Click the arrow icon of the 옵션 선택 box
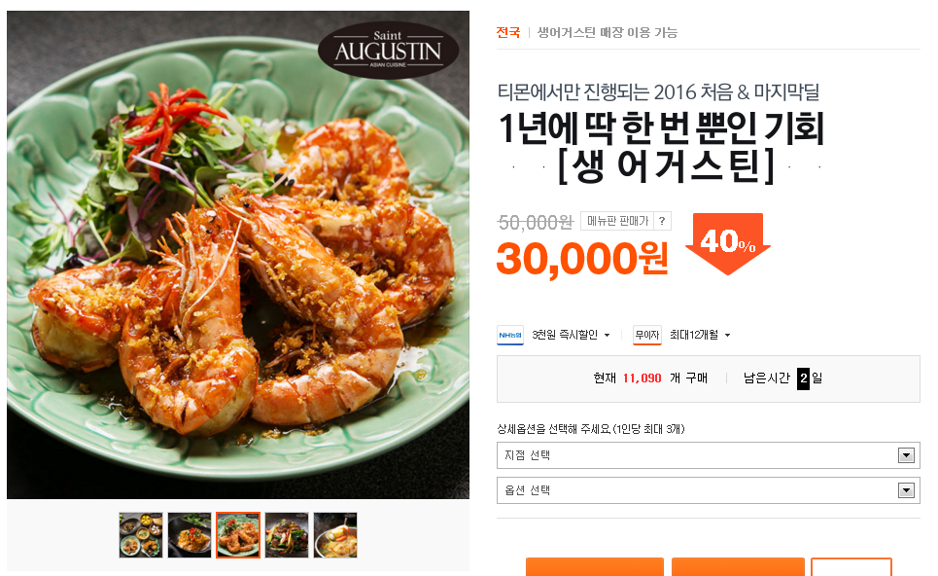 coord(906,490)
